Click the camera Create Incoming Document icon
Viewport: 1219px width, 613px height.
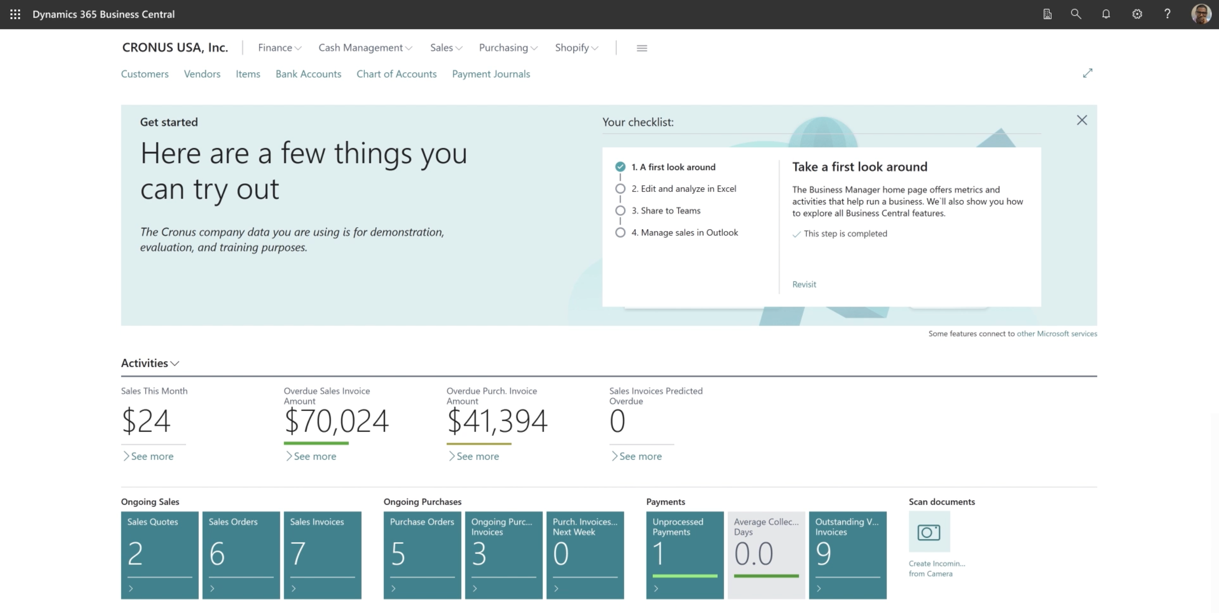point(929,532)
